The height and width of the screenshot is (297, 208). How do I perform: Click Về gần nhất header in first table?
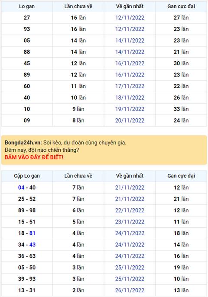tap(130, 7)
